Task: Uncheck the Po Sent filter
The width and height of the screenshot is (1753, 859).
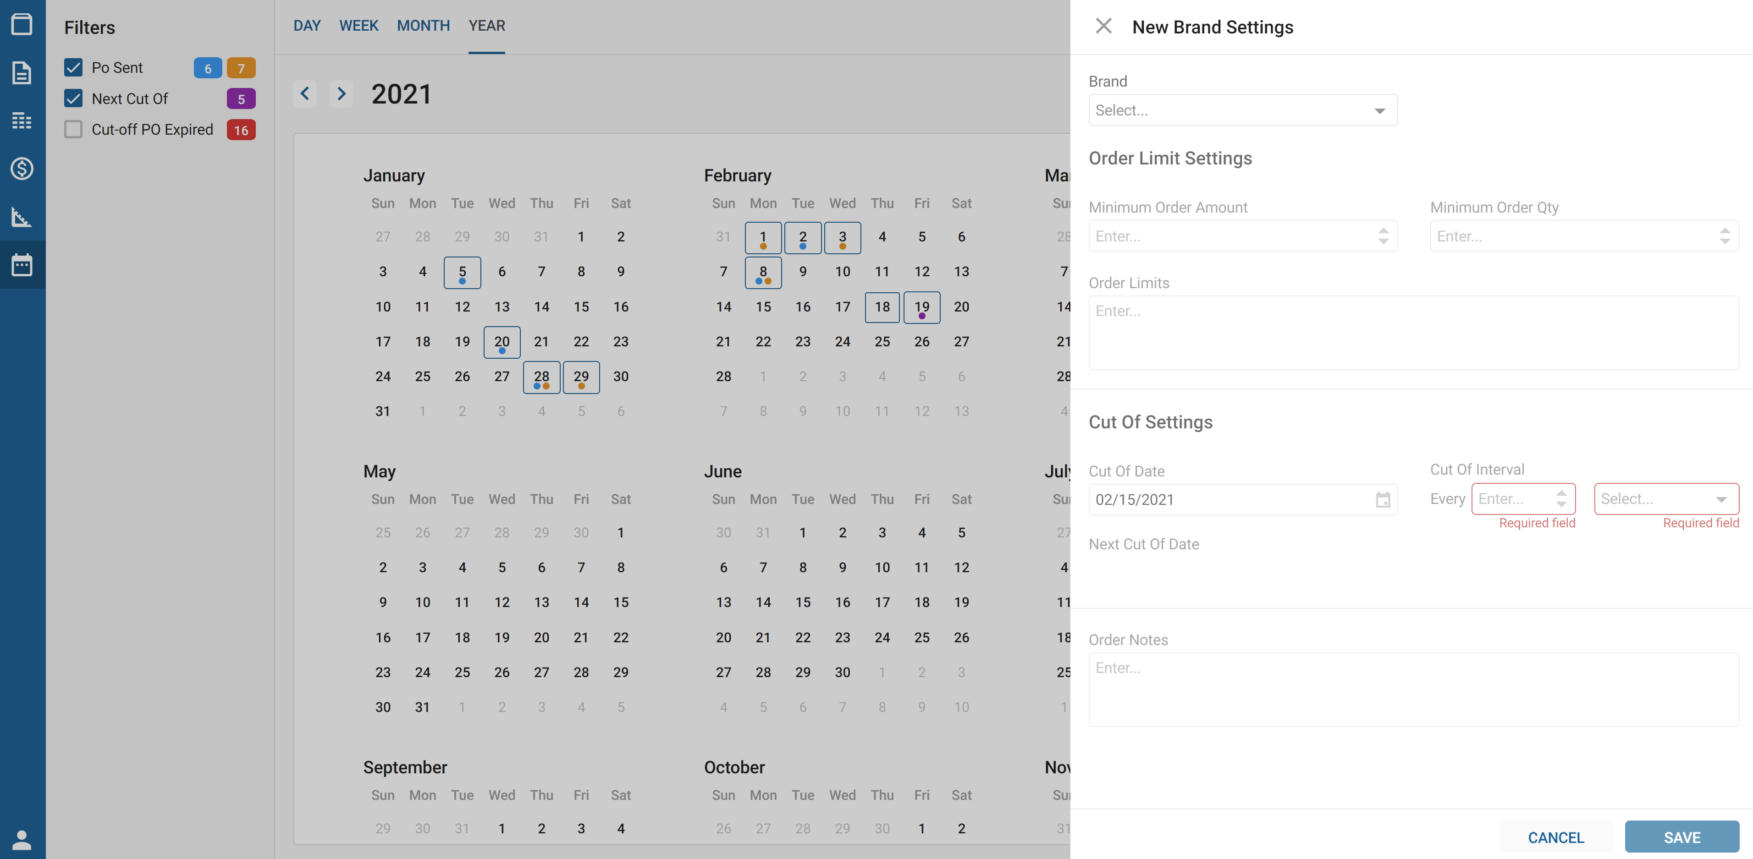Action: [x=73, y=67]
